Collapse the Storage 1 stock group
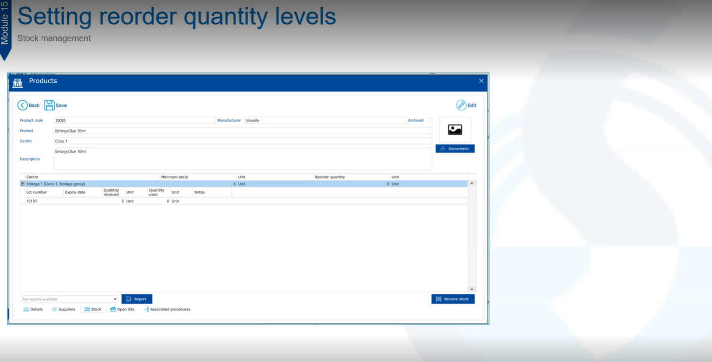The image size is (712, 362). [x=22, y=184]
